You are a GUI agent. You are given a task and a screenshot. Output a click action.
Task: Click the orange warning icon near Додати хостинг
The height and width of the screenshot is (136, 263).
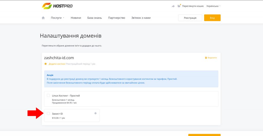(x=45, y=64)
